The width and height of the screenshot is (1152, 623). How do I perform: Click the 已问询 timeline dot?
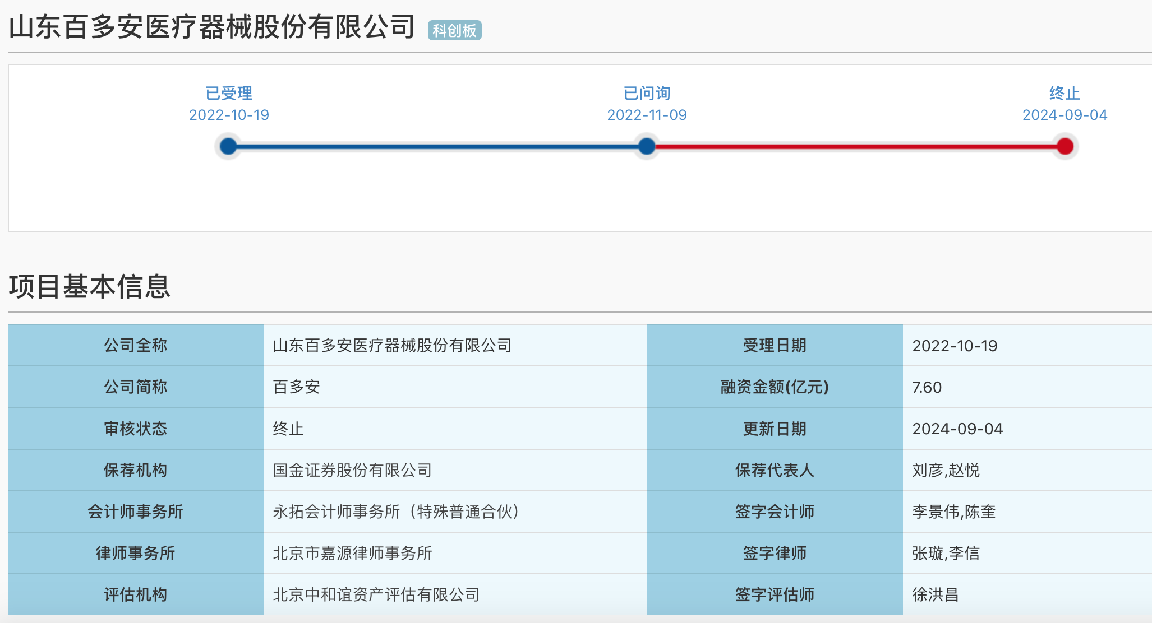point(647,147)
